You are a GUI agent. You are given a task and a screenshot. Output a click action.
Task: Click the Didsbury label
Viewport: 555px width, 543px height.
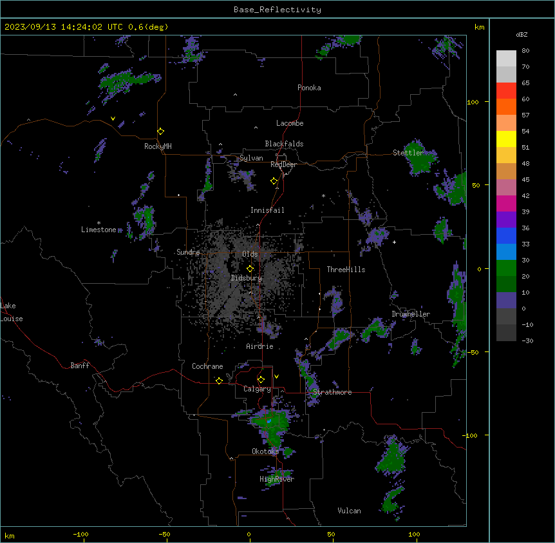tap(247, 278)
